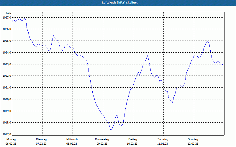
Task: Select the 1024,0 y-axis label
Action: [7, 53]
